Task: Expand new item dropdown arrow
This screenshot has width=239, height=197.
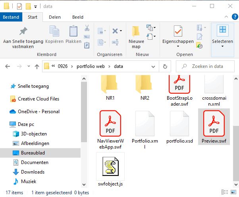Action: click(x=155, y=27)
